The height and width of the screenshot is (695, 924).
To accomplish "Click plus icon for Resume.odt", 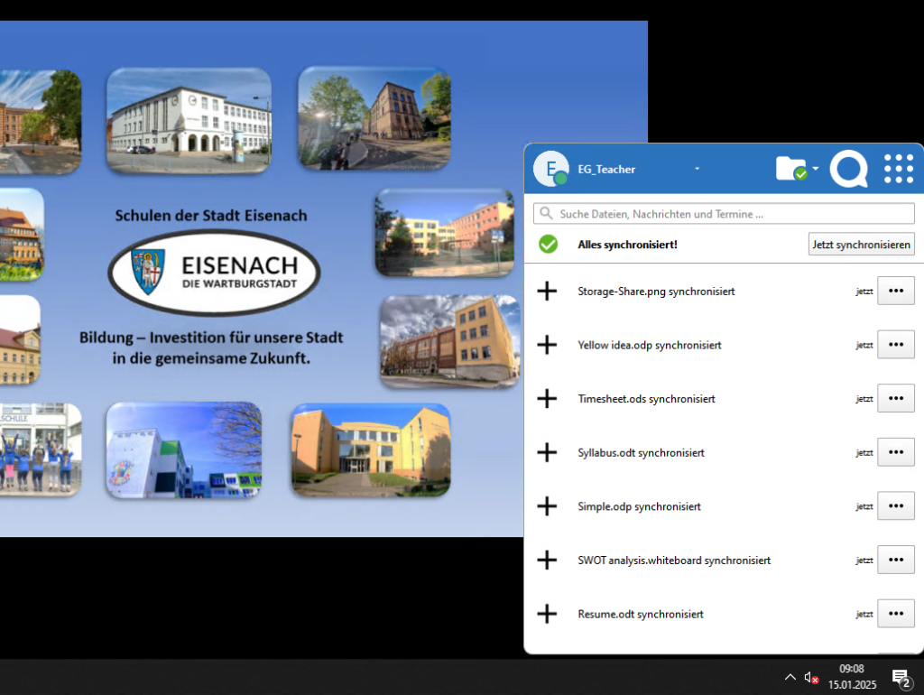I will click(547, 614).
